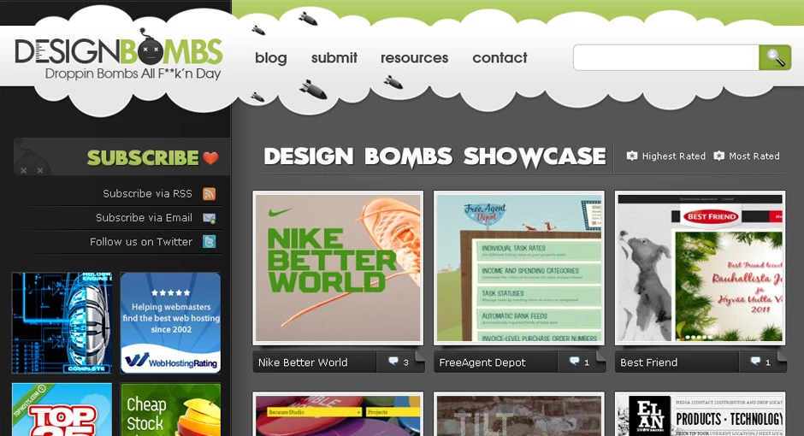The width and height of the screenshot is (804, 436).
Task: Open the Elan Snowboards showcase thumbnail
Action: pyautogui.click(x=700, y=415)
